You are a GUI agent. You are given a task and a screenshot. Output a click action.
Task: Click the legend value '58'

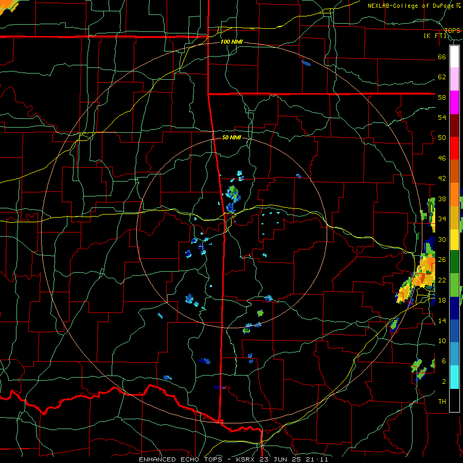[x=442, y=97]
